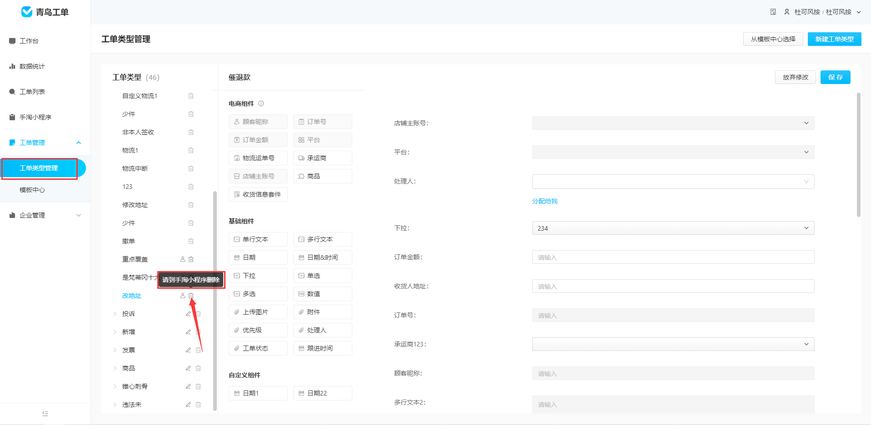Open the 下拉 dropdown showing 234

tap(673, 228)
